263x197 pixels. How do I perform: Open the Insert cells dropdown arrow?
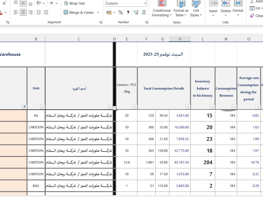pos(213,15)
